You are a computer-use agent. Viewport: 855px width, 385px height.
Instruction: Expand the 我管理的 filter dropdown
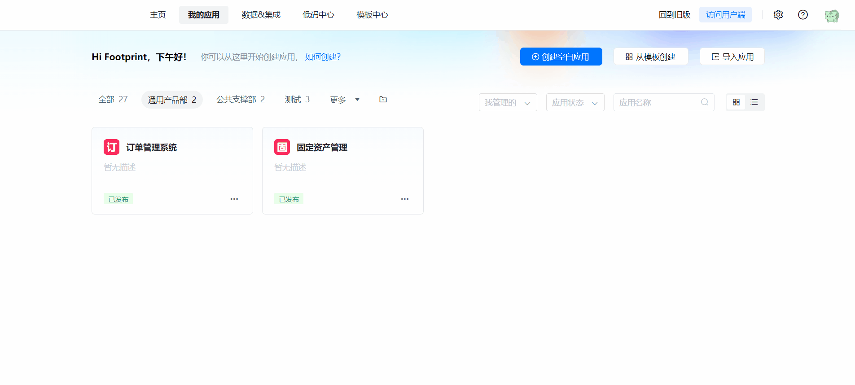point(508,102)
